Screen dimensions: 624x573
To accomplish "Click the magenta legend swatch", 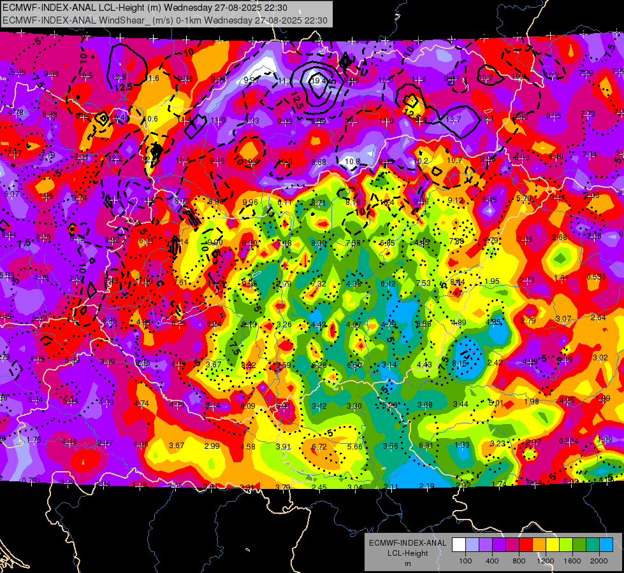I will pos(512,545).
